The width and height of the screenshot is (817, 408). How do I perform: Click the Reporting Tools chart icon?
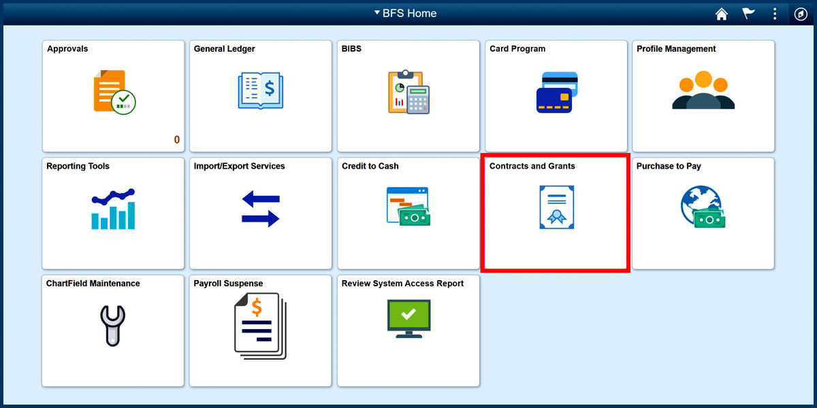tap(113, 206)
